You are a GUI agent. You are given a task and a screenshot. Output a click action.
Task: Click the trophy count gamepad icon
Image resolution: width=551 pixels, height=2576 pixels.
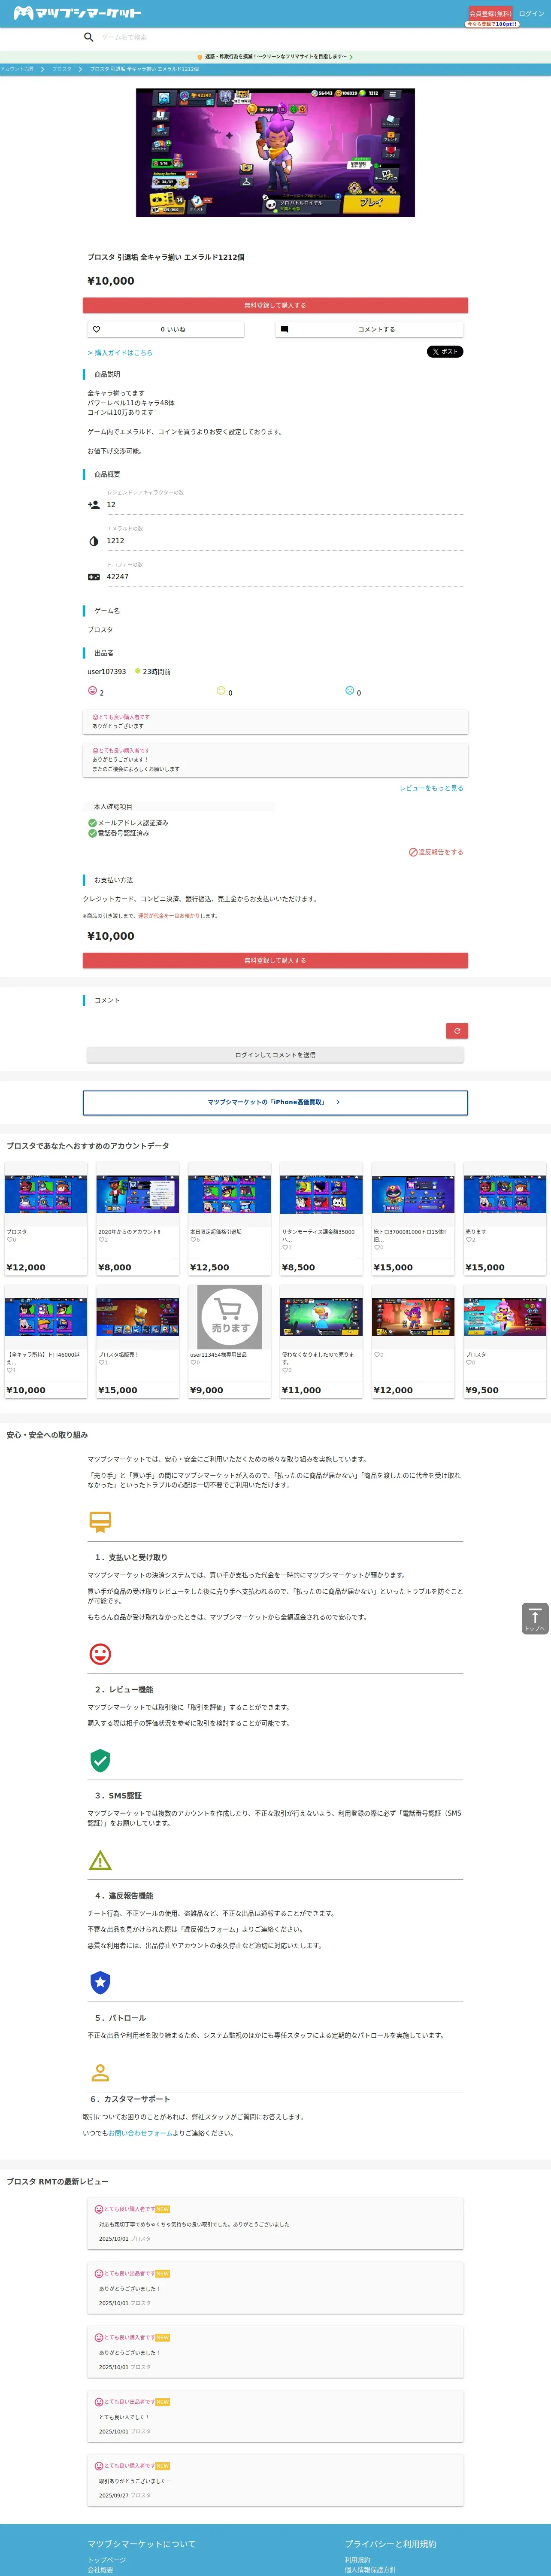tap(94, 577)
